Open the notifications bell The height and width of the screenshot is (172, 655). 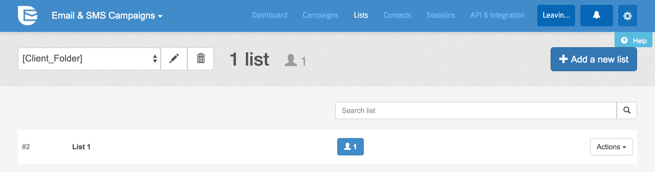coord(596,16)
